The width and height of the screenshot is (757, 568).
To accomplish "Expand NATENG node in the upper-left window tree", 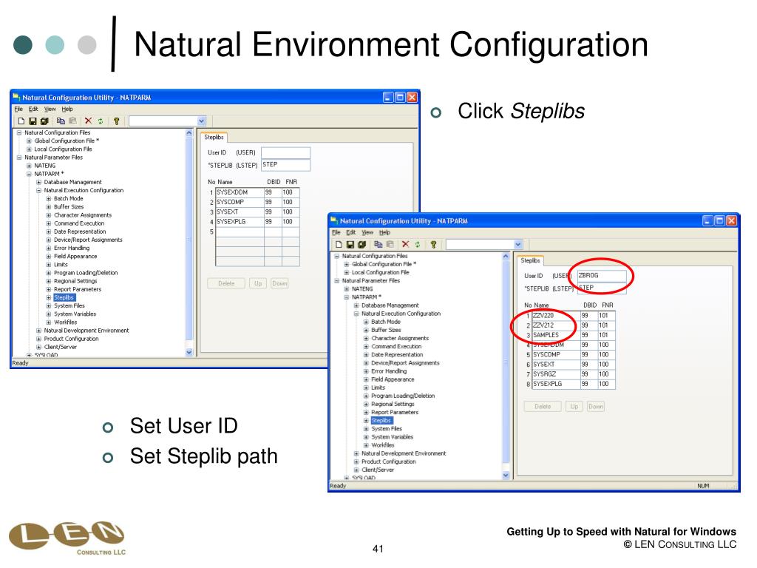I will (x=29, y=166).
